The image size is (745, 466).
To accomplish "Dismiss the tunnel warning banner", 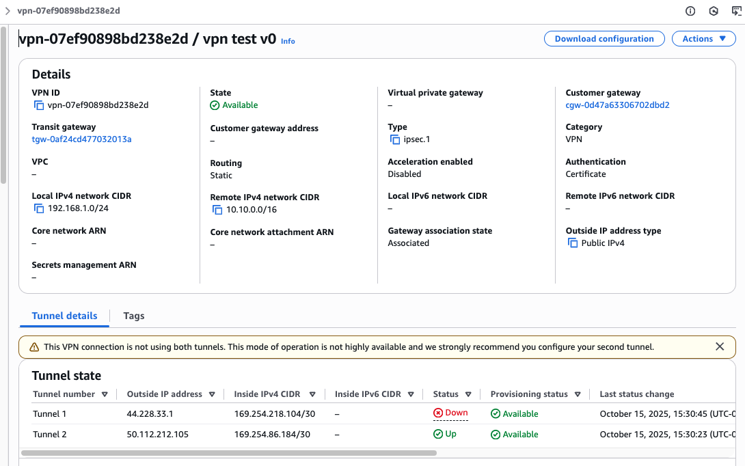I will tap(719, 346).
